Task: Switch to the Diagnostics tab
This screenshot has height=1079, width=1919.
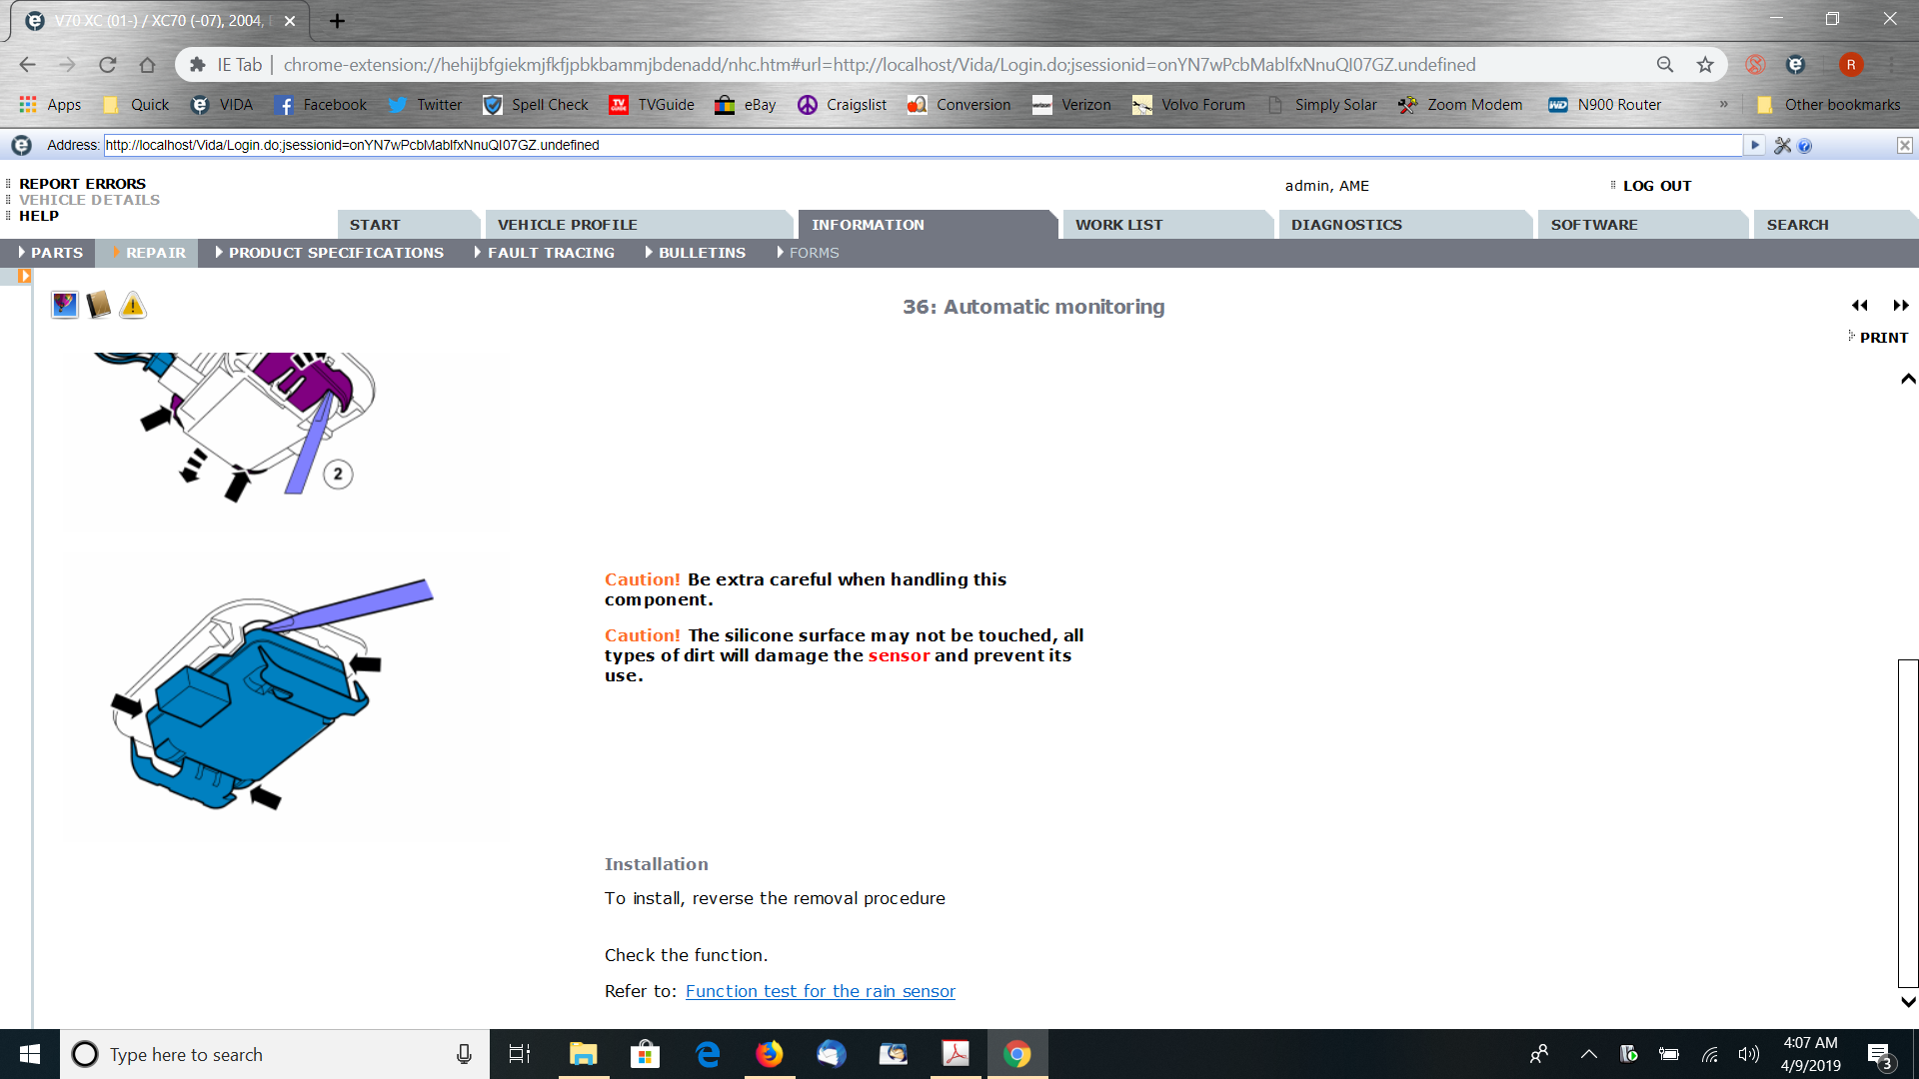Action: coord(1345,225)
